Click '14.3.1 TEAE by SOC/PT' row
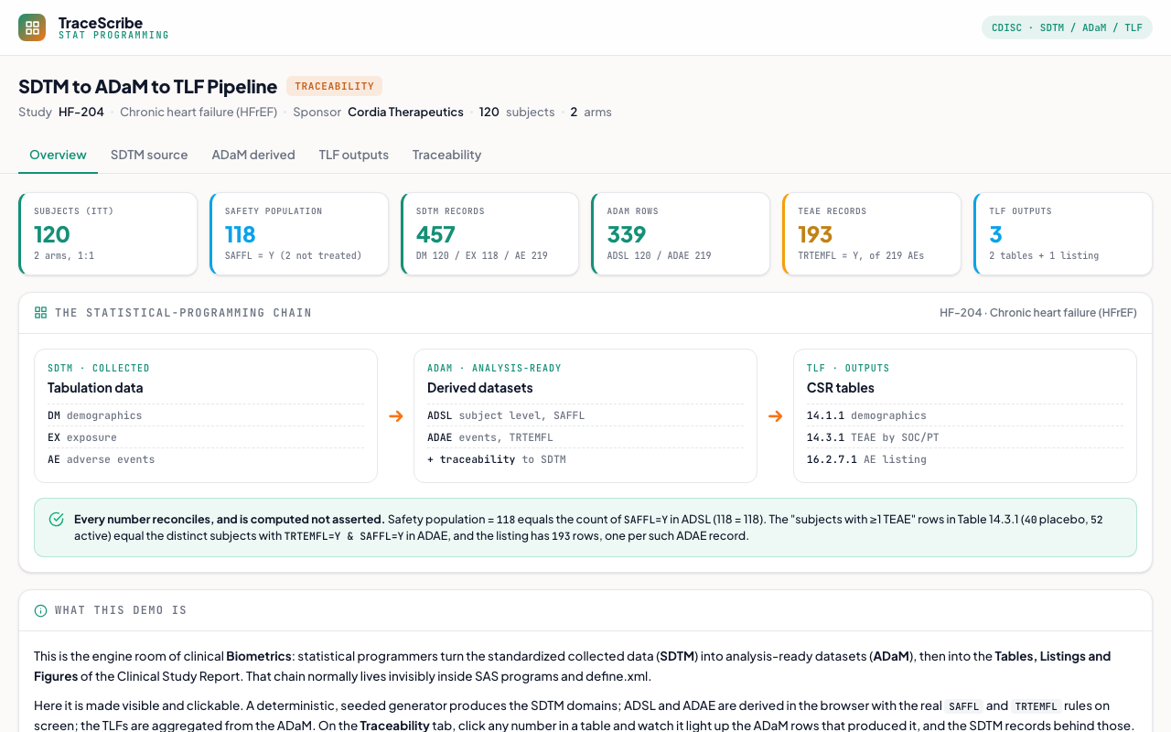 (965, 437)
